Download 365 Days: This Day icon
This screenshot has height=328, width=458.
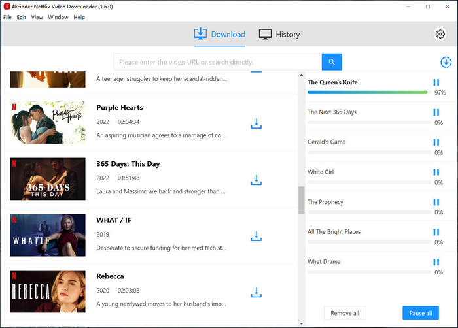(256, 180)
